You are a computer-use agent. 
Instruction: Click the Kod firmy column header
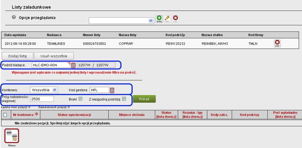[256, 35]
